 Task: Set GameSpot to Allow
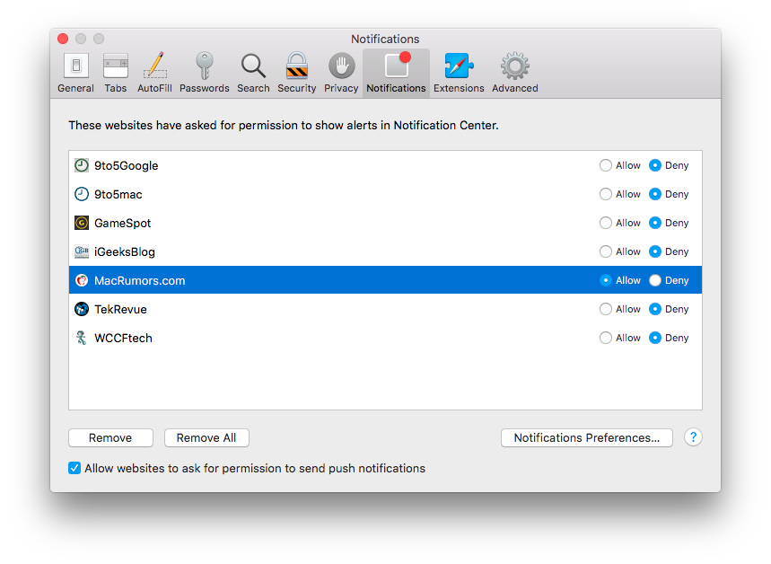[x=606, y=223]
